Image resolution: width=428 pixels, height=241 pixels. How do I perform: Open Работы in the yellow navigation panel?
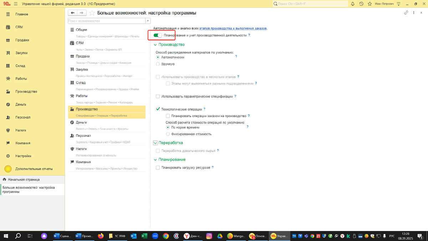[x=21, y=79]
